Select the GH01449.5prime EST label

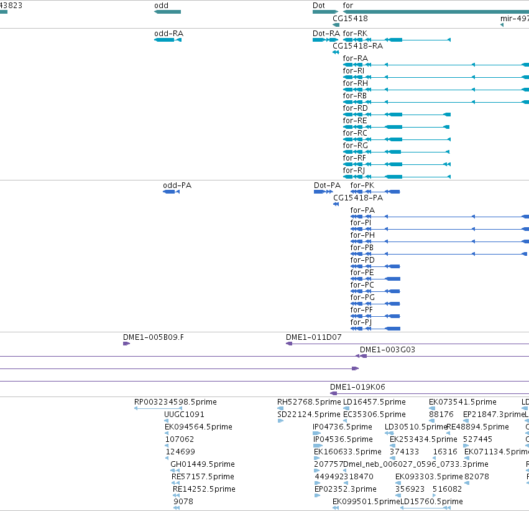point(203,464)
